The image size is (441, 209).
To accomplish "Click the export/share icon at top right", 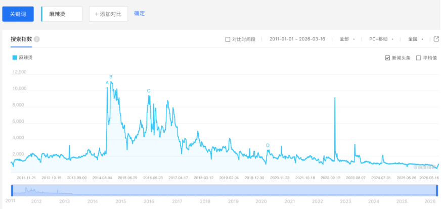I will [436, 39].
